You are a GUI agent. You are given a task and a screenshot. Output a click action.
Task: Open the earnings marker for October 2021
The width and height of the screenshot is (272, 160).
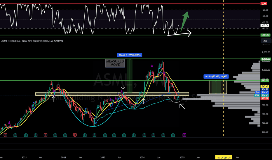tap(55, 135)
